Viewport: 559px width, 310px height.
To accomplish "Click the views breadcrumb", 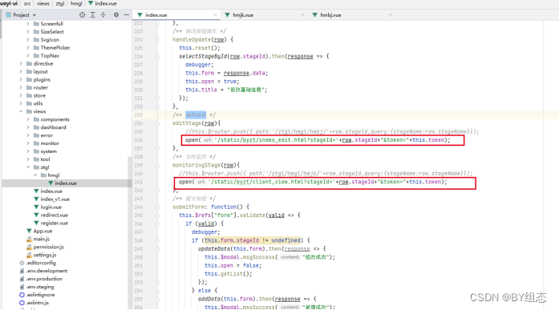I will [x=43, y=3].
